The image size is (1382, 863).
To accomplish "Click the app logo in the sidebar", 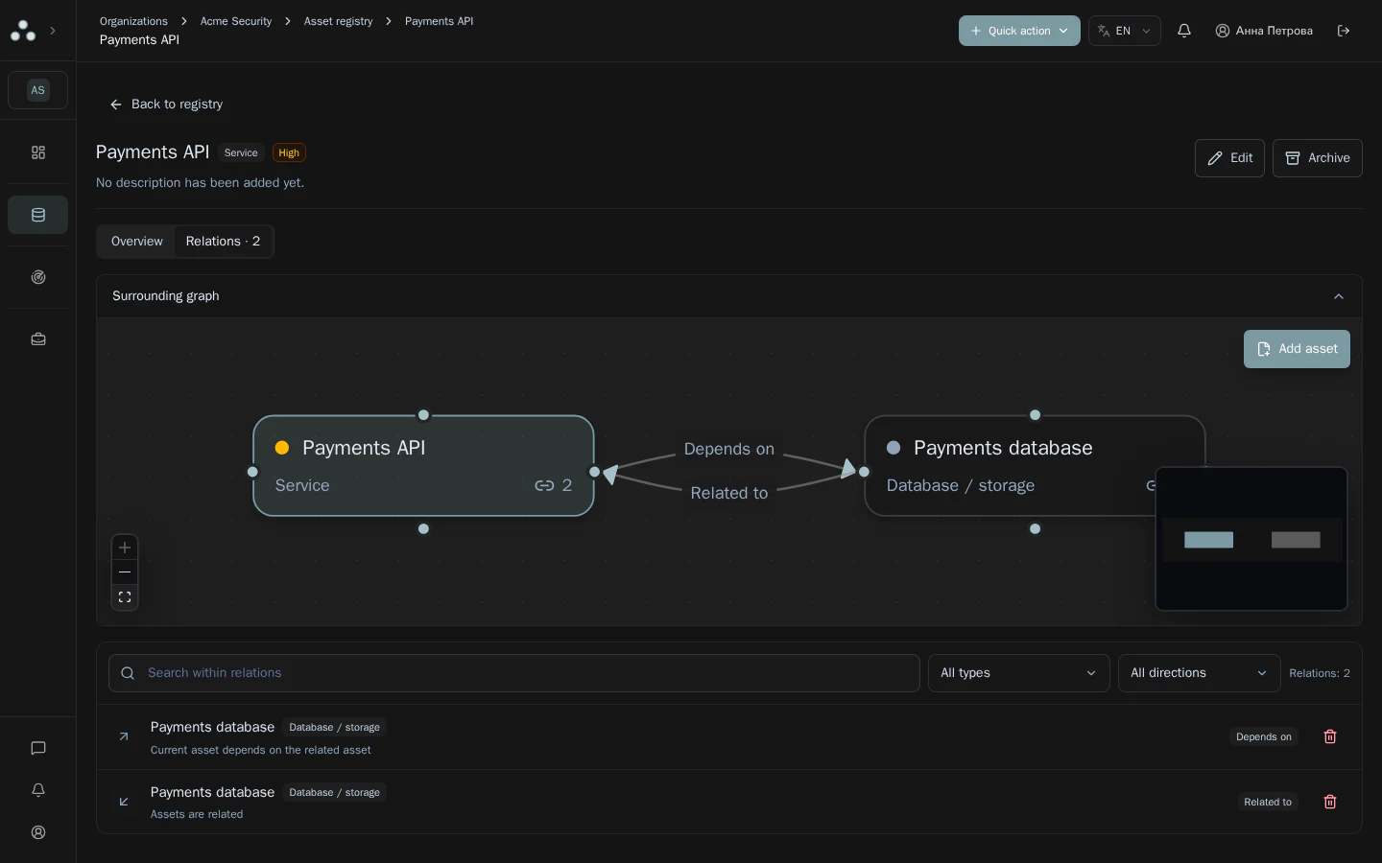I will pyautogui.click(x=23, y=31).
